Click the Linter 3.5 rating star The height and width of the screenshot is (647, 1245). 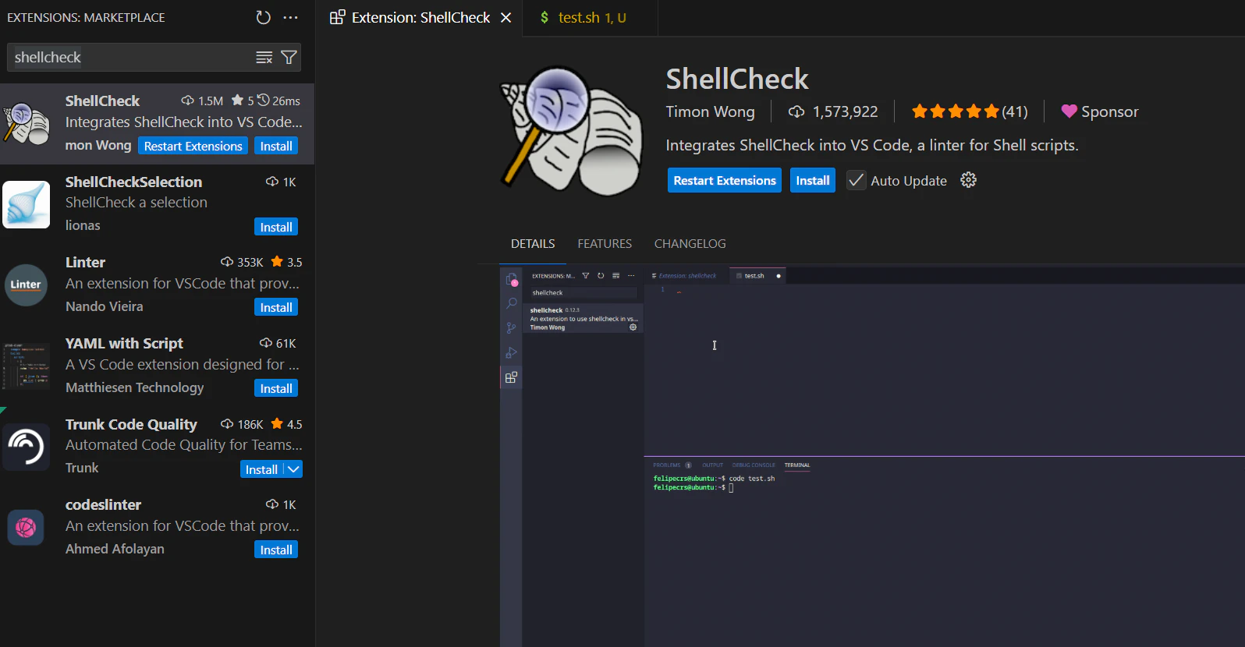coord(277,262)
